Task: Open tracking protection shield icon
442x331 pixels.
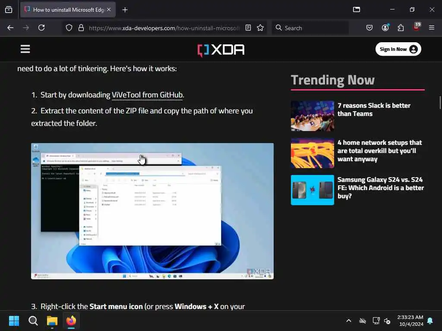Action: point(69,28)
